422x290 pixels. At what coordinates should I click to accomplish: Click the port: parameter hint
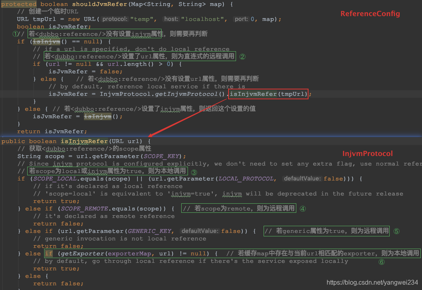click(x=241, y=19)
